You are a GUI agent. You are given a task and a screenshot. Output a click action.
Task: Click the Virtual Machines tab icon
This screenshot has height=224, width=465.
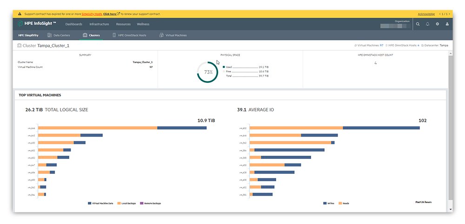tap(161, 35)
